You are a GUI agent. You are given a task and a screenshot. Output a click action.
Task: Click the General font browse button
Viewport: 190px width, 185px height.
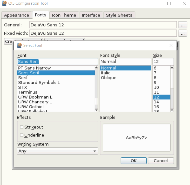pos(182,25)
